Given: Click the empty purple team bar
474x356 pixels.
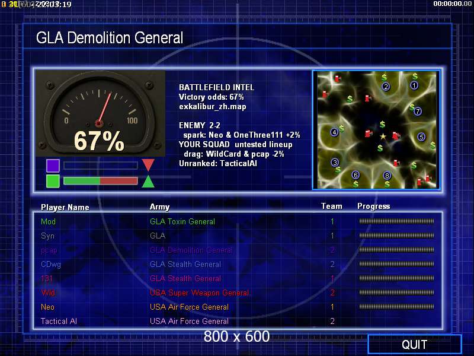Looking at the screenshot, I should coord(101,166).
